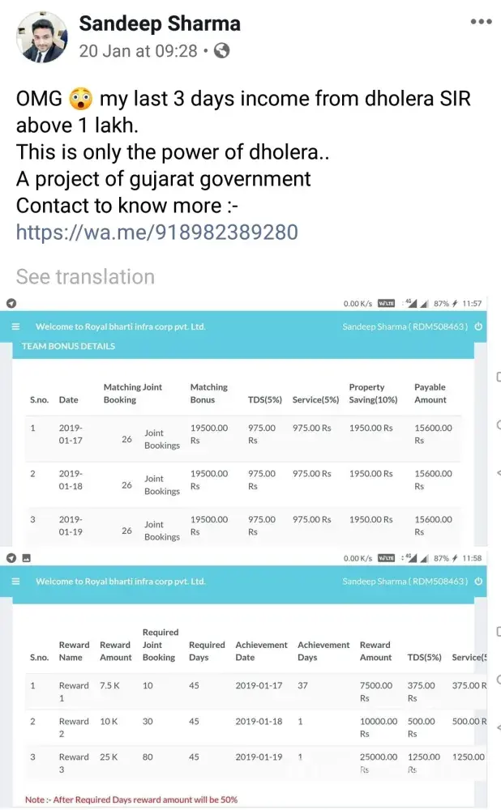Open the post options three-dot menu
501x810 pixels.
coord(481,22)
